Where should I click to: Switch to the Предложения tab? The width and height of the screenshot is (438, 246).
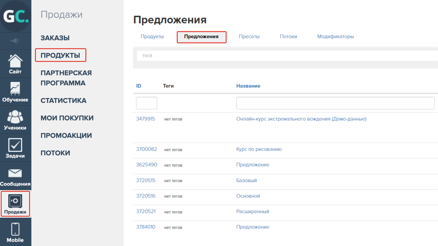coord(201,36)
